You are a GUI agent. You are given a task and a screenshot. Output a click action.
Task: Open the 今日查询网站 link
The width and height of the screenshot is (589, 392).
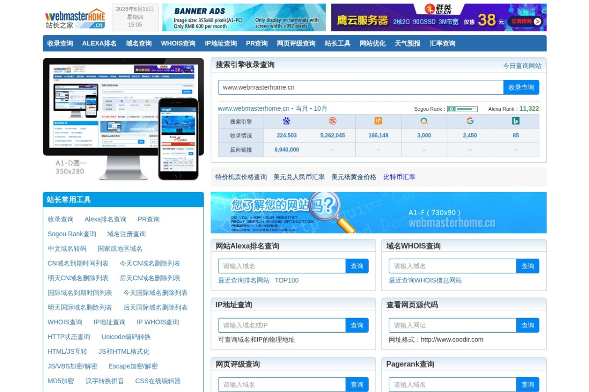click(x=522, y=66)
